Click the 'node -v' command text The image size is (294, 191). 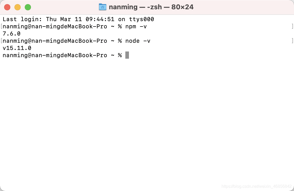coord(138,41)
